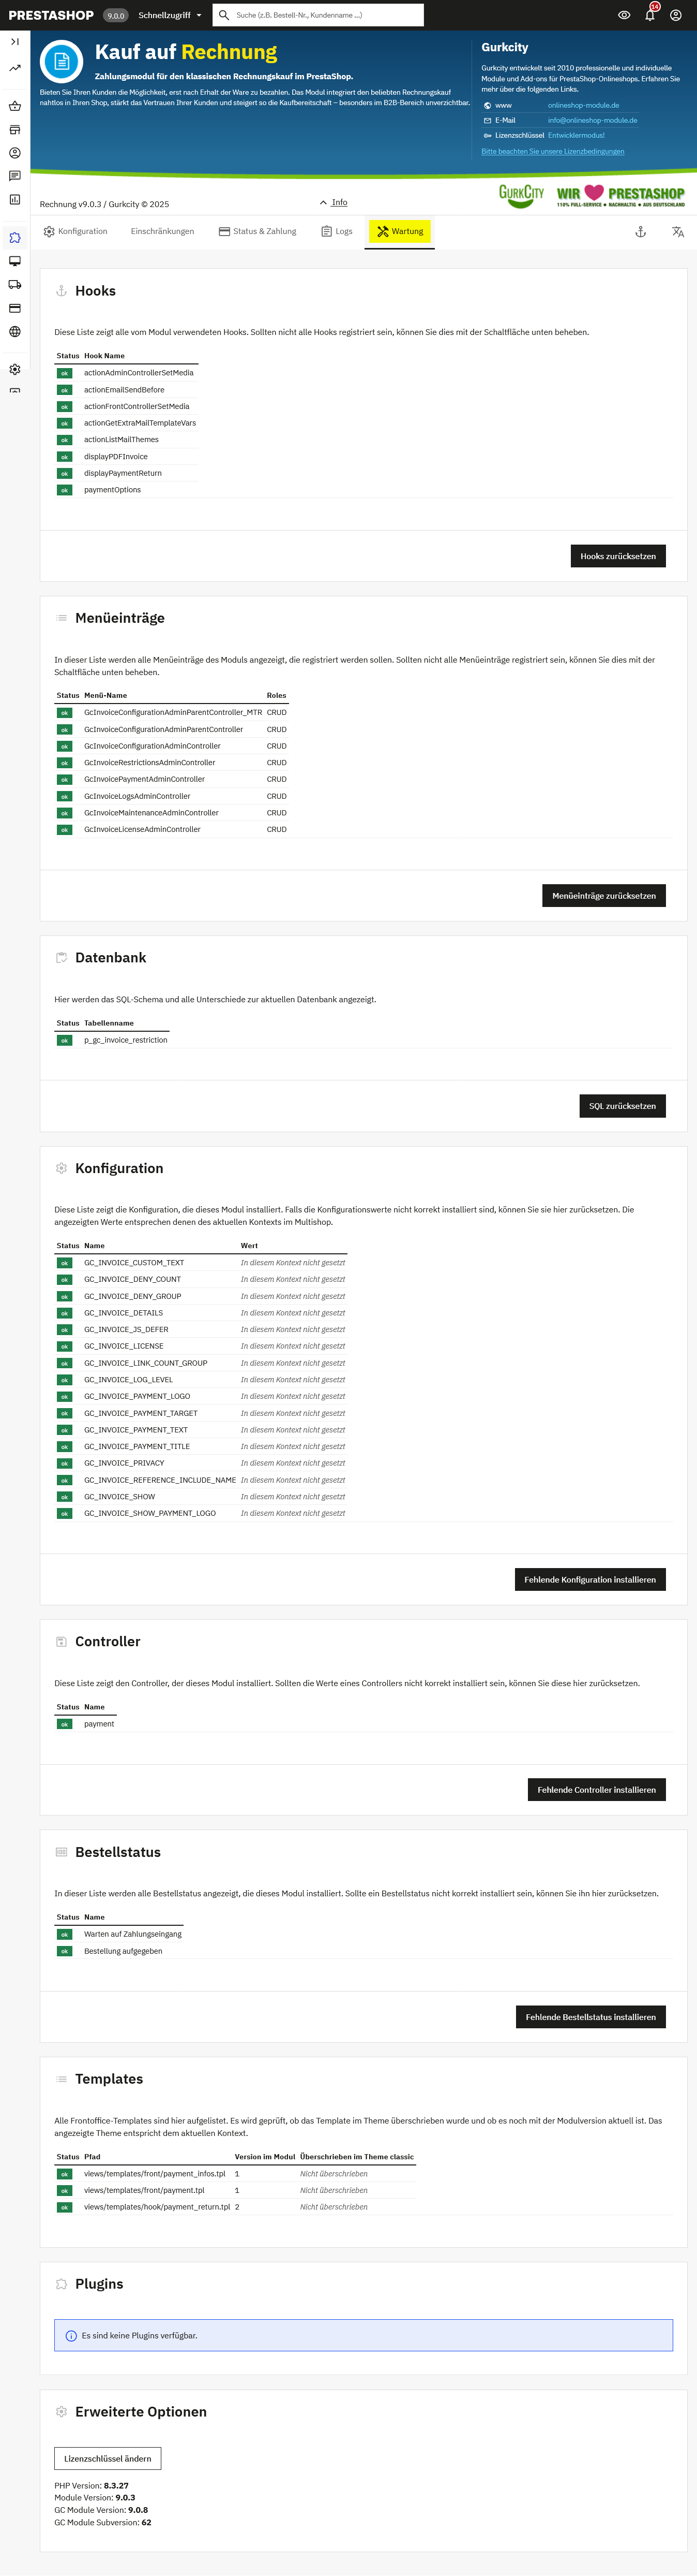The width and height of the screenshot is (697, 2576).
Task: Open the translation icon at tab row
Action: (678, 232)
